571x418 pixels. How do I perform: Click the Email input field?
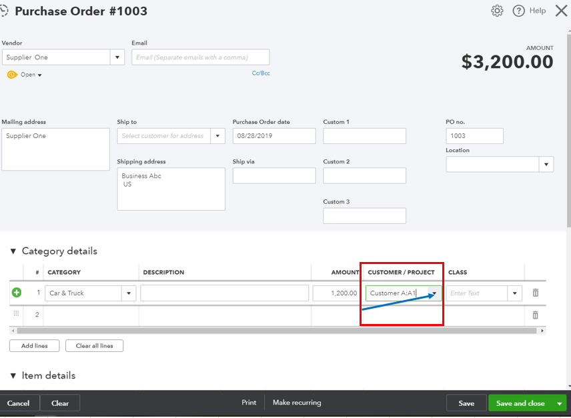pyautogui.click(x=201, y=57)
